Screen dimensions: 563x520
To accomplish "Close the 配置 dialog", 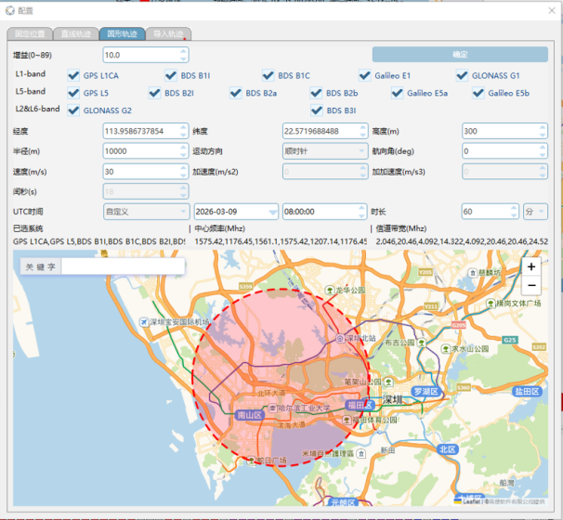I will [x=552, y=11].
